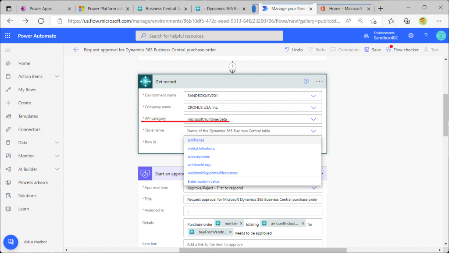Expand the Company name dropdown
The width and height of the screenshot is (449, 253).
pos(314,107)
